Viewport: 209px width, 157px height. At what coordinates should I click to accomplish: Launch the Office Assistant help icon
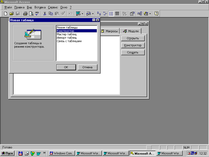coord(156,14)
